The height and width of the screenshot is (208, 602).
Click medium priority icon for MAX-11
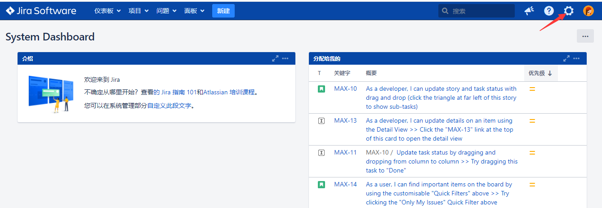point(532,153)
